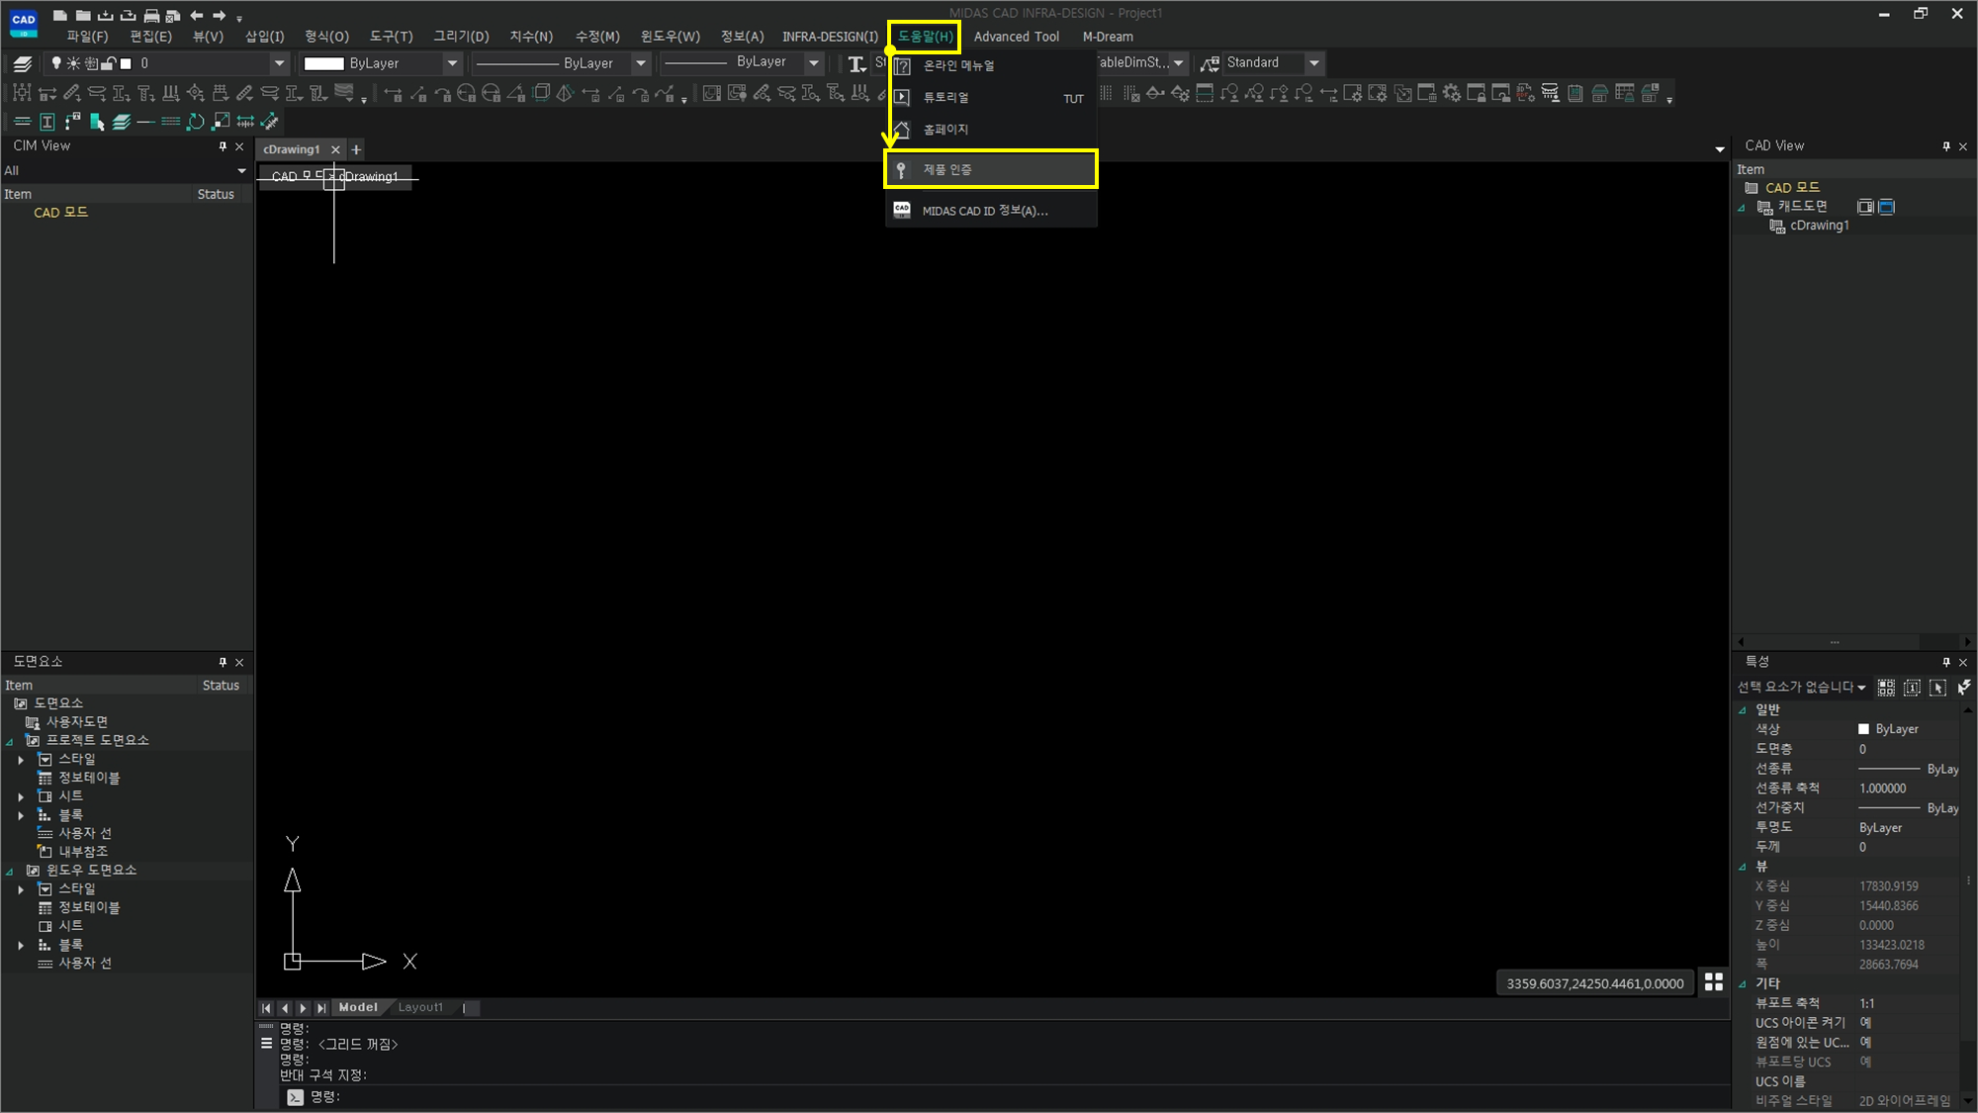Go to first layout tab arrow
This screenshot has height=1113, width=1978.
pyautogui.click(x=266, y=1008)
